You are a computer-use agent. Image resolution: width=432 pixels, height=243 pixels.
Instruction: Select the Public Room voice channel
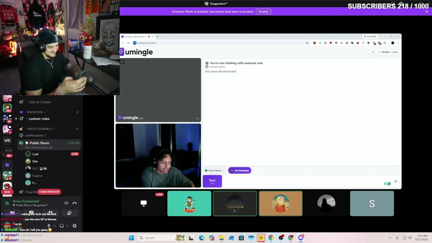coord(49,145)
